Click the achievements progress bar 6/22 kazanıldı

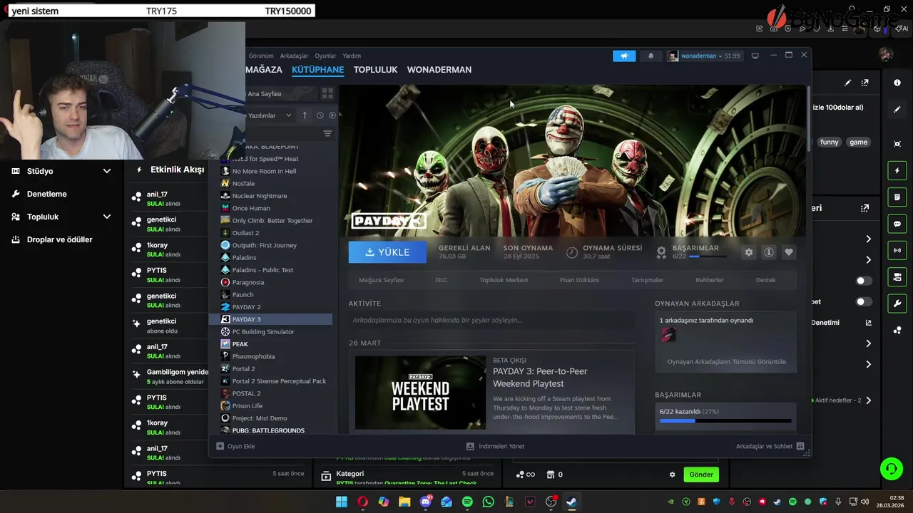coord(725,421)
